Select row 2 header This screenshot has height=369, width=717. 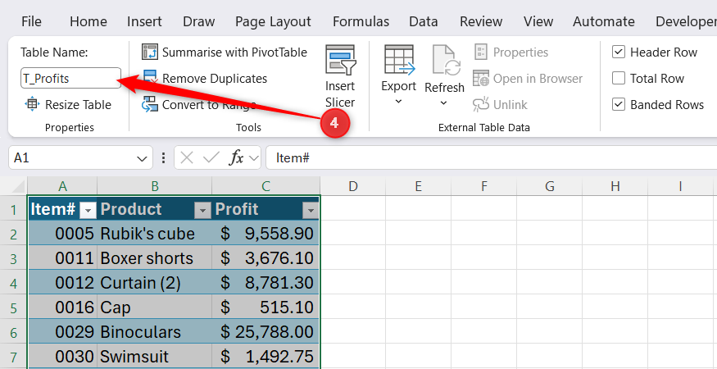[x=13, y=234]
